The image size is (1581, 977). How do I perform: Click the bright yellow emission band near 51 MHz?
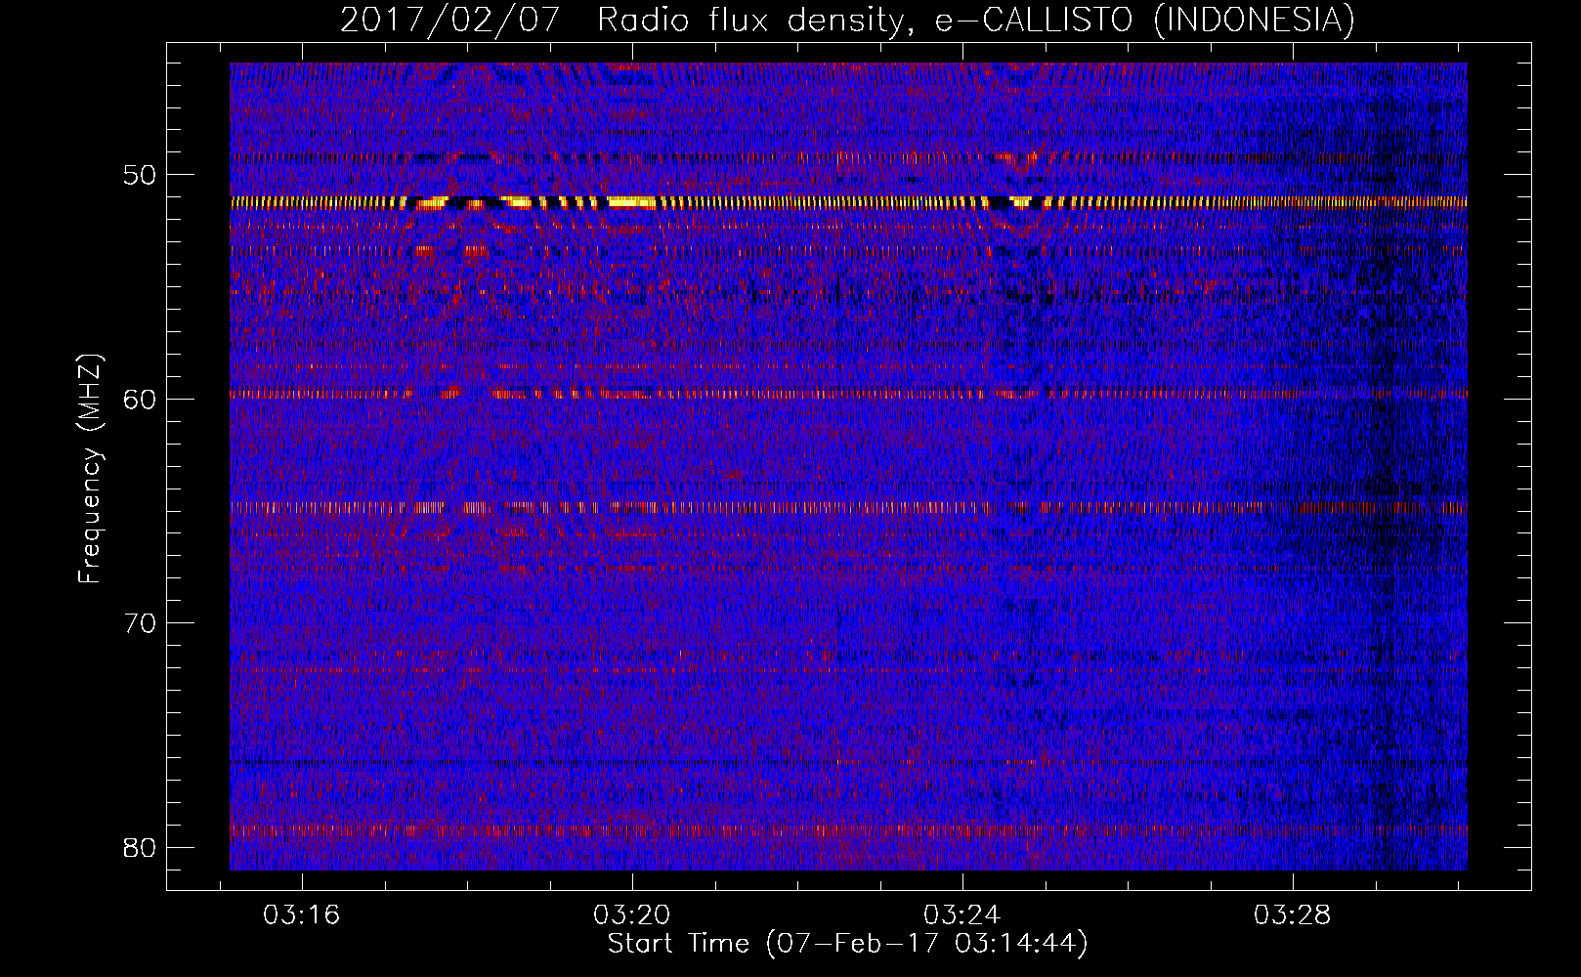pyautogui.click(x=848, y=202)
